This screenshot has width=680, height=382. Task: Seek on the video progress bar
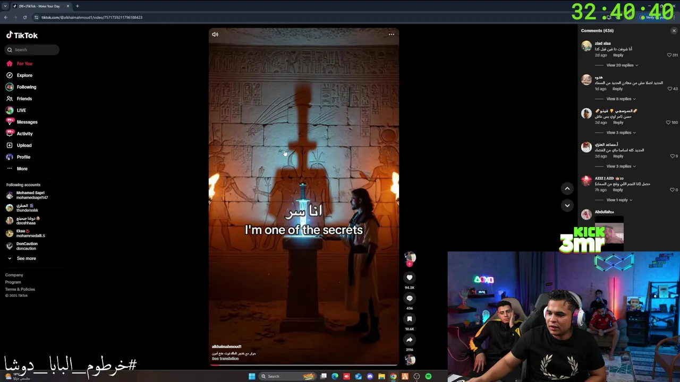pos(303,365)
